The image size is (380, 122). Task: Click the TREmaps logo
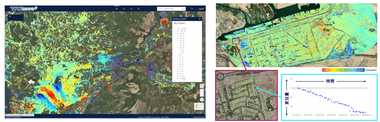(24, 8)
